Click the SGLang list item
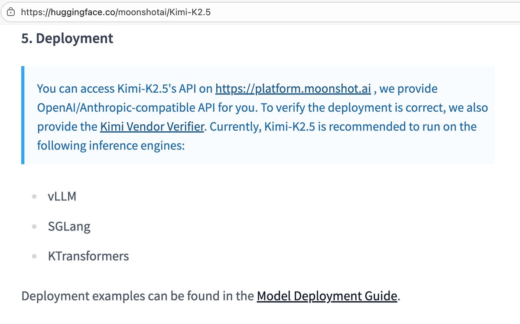 click(69, 226)
